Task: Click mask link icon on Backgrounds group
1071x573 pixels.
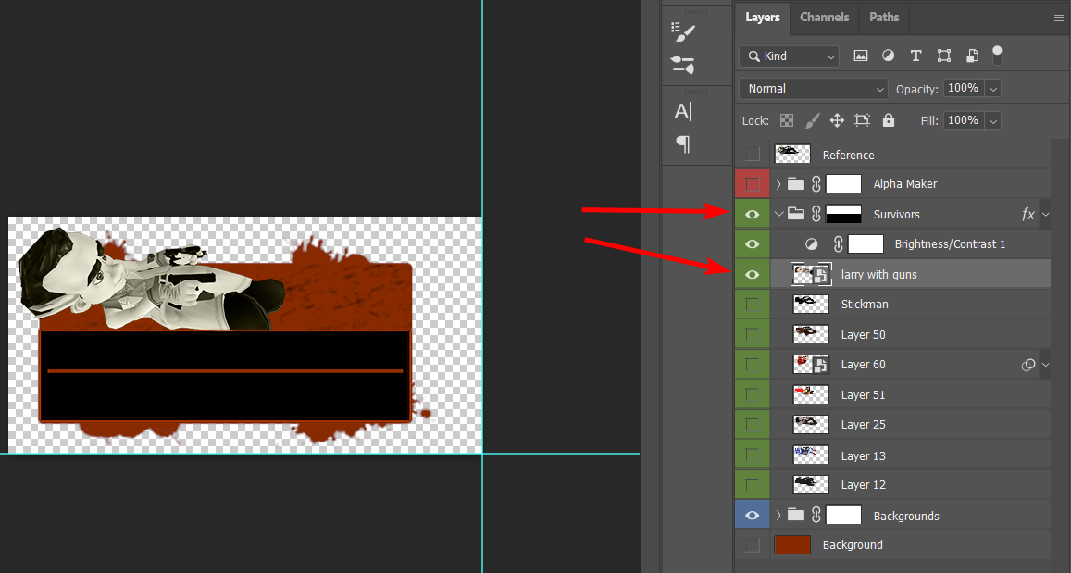Action: (x=816, y=516)
